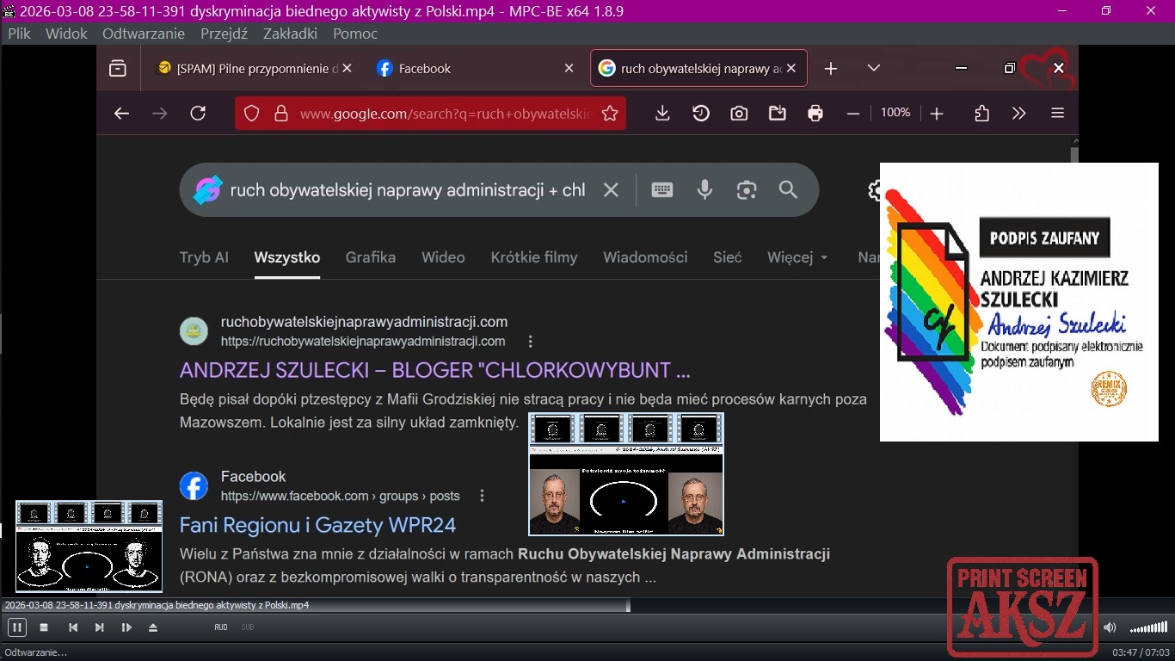Screen dimensions: 1175x661
Task: Open the AUD audio track selector
Action: [221, 627]
